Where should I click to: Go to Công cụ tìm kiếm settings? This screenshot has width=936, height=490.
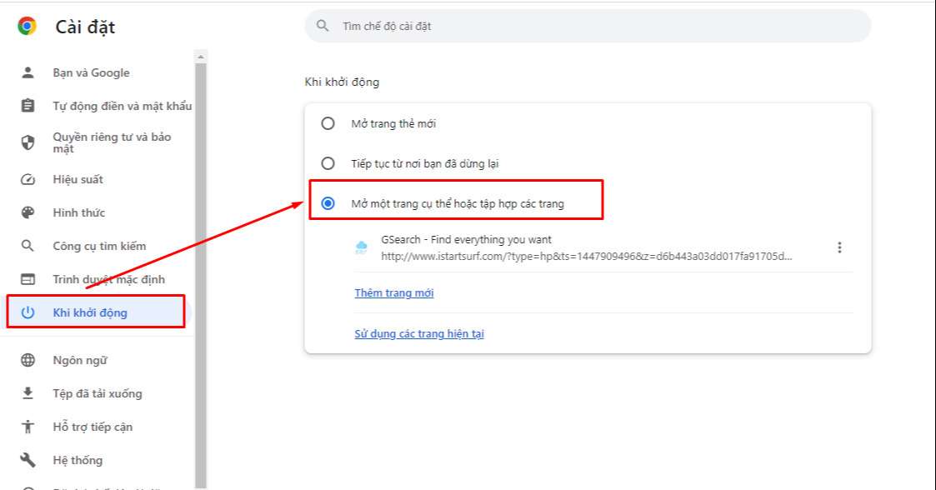pos(99,246)
